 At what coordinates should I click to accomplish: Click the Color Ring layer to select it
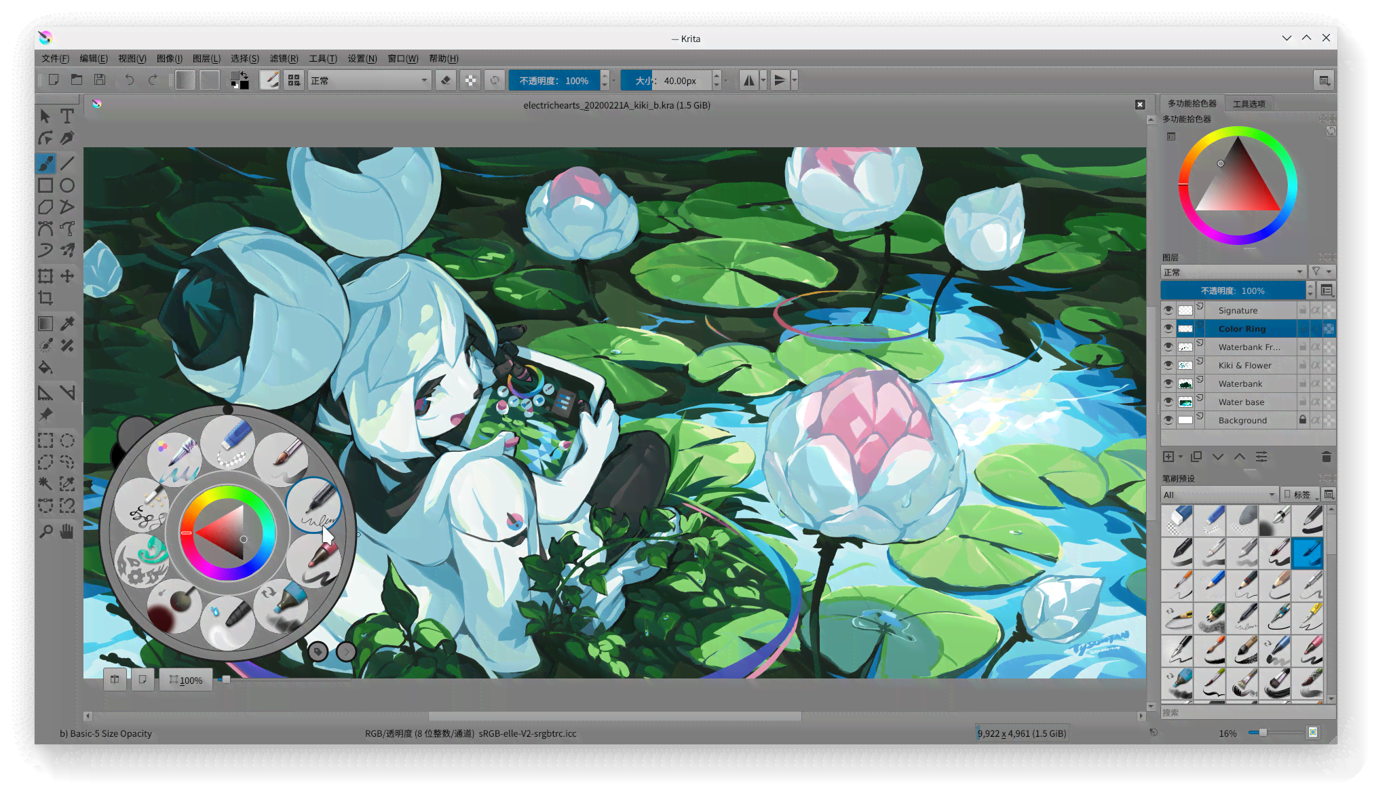point(1241,328)
